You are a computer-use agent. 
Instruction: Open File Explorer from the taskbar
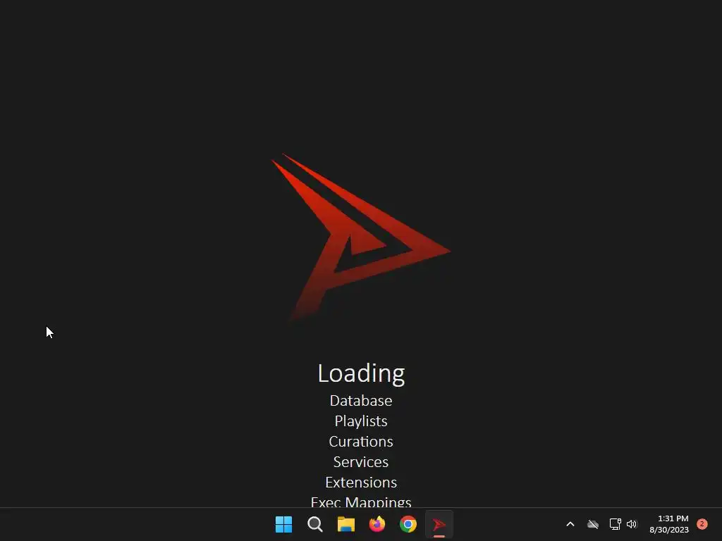point(345,524)
